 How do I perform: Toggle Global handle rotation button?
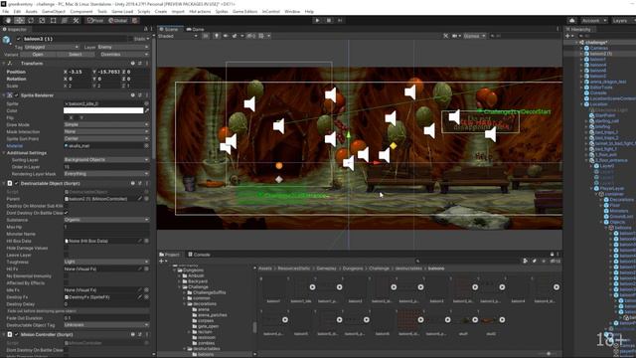[117, 20]
